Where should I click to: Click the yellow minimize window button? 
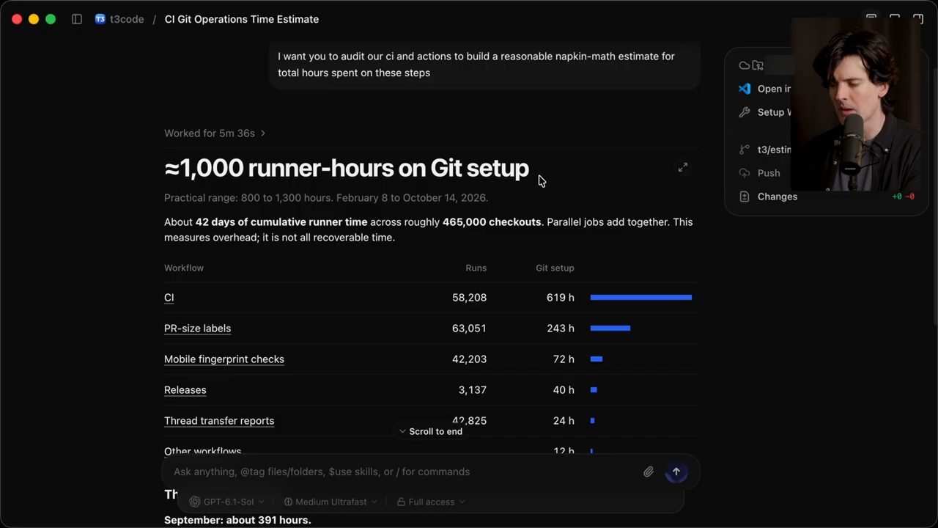pos(34,19)
